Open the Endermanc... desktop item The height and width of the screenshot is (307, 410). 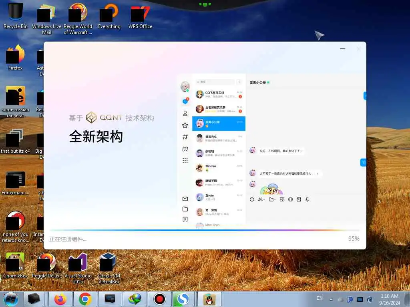[16, 183]
